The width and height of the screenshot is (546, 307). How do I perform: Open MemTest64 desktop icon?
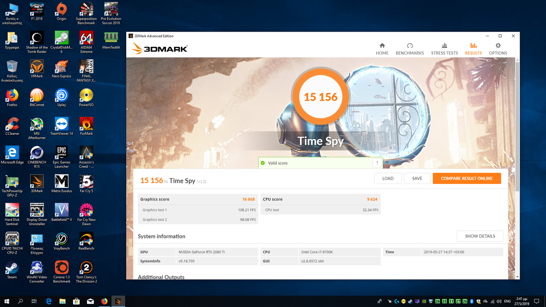pyautogui.click(x=111, y=40)
